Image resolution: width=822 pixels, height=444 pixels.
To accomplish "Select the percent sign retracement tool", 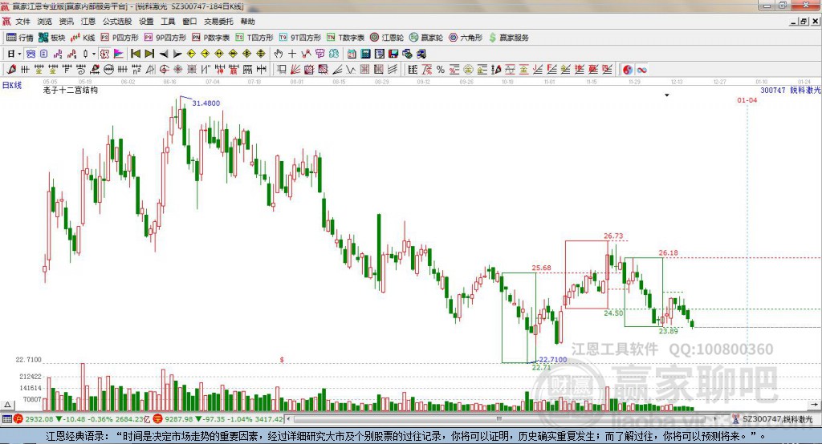I will click(x=441, y=70).
